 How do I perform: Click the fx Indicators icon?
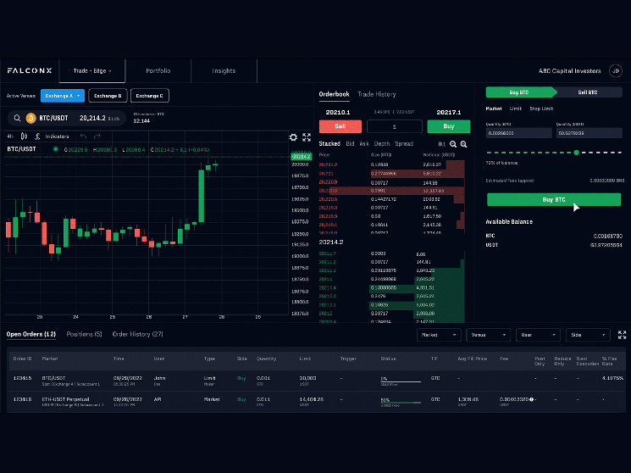click(37, 136)
